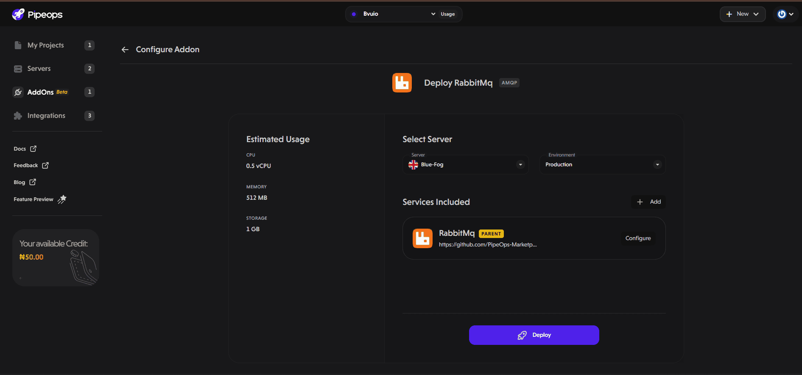This screenshot has width=802, height=375.
Task: Click the profile power avatar icon
Action: point(782,14)
